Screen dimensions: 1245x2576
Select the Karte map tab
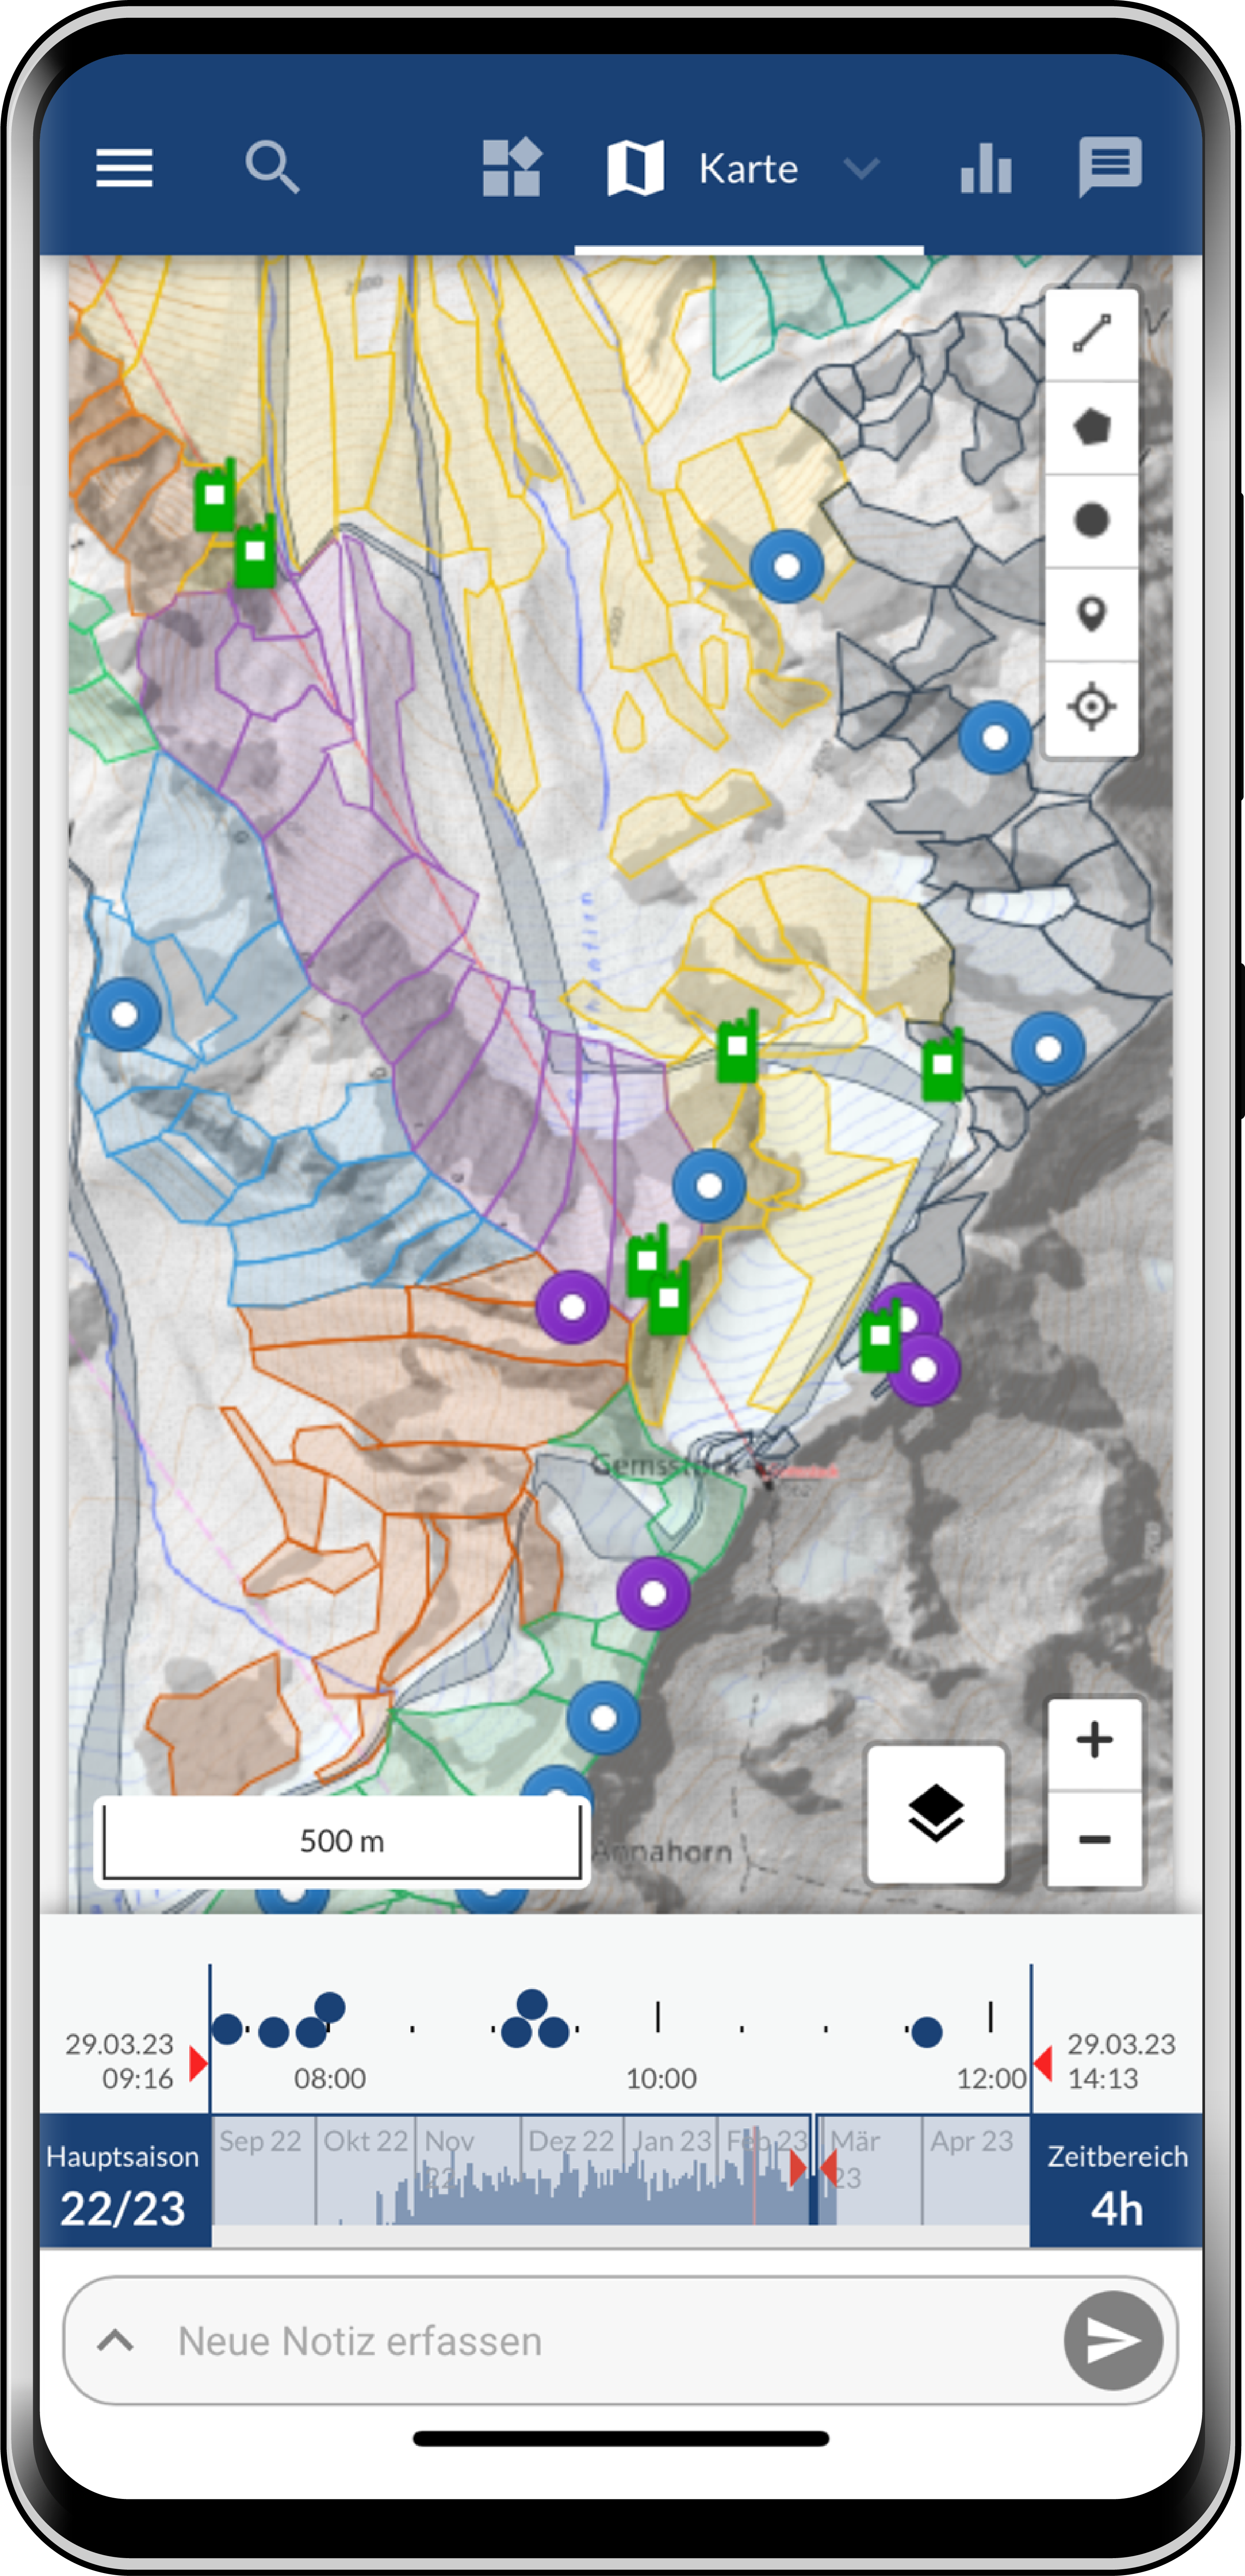point(704,168)
